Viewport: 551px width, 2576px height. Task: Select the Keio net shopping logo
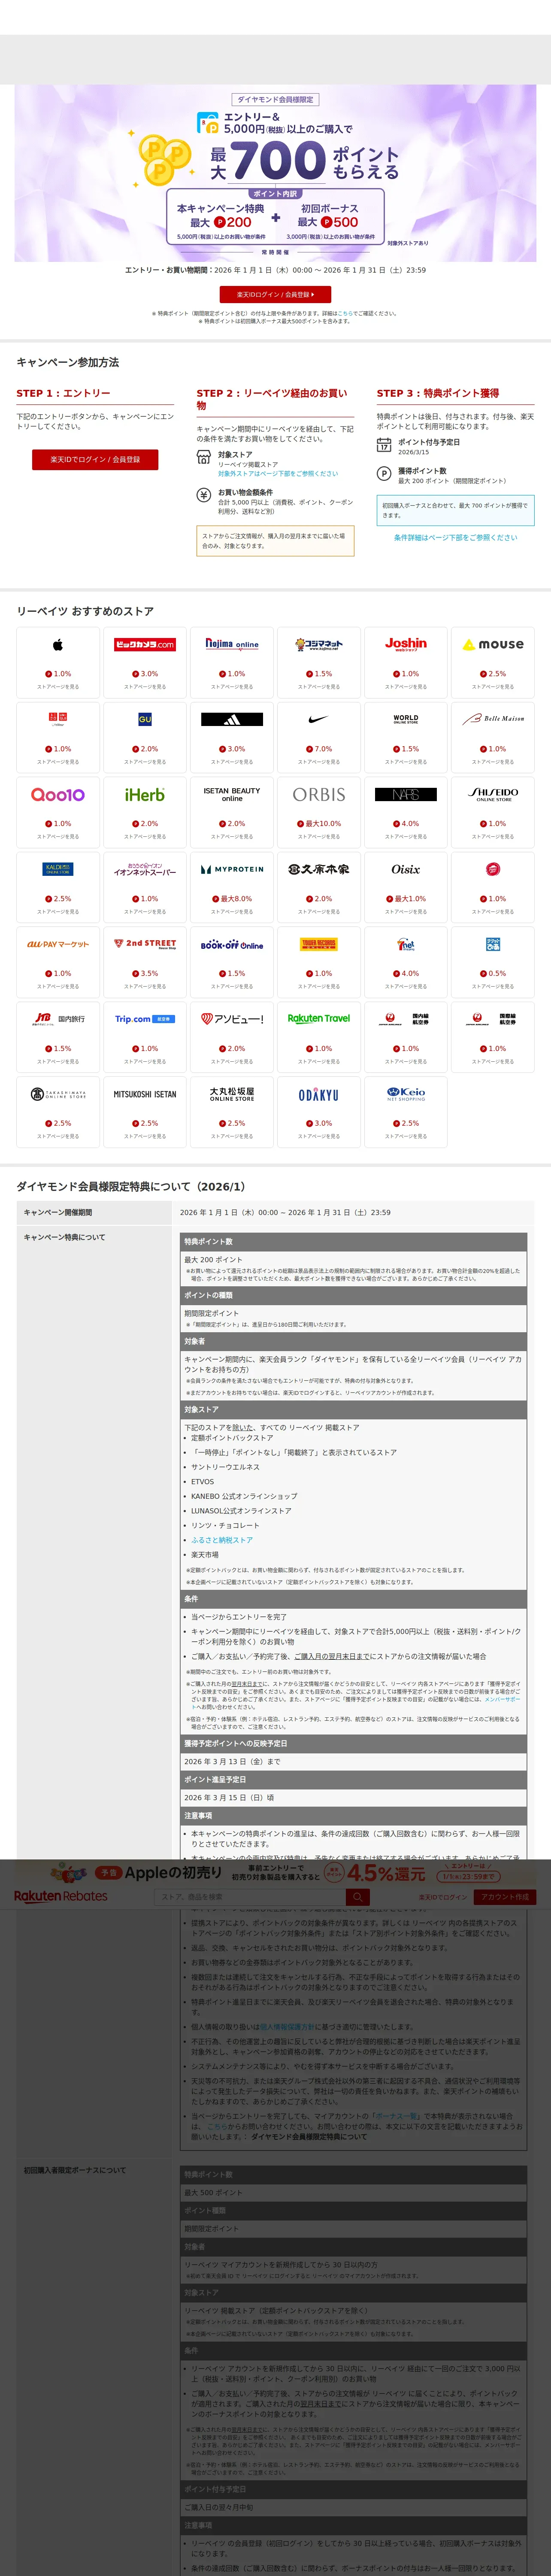(x=406, y=1094)
